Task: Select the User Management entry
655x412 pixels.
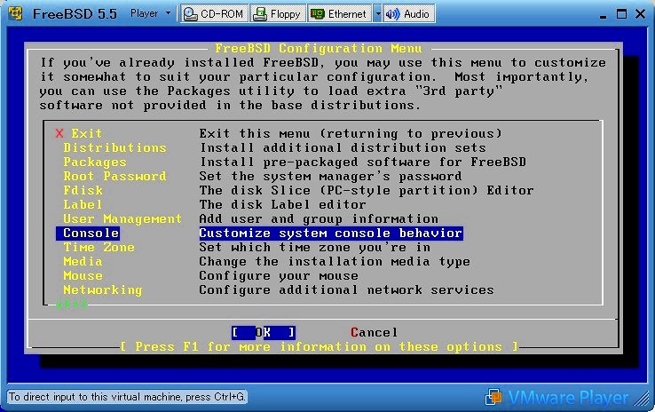Action: [122, 218]
